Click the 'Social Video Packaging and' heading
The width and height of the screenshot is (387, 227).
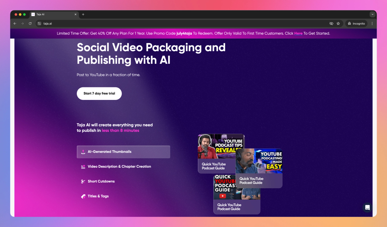[151, 47]
